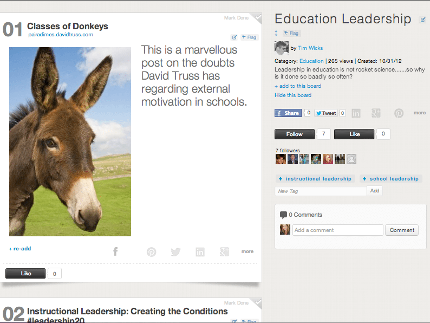
Task: Open Tim Wicks profile link
Action: coord(310,48)
